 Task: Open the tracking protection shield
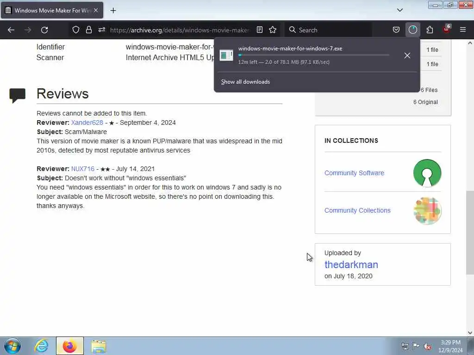[x=76, y=30]
